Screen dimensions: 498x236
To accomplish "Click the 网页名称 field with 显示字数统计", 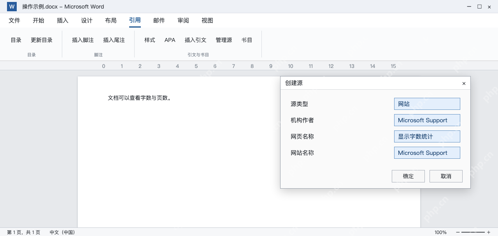I will point(427,137).
